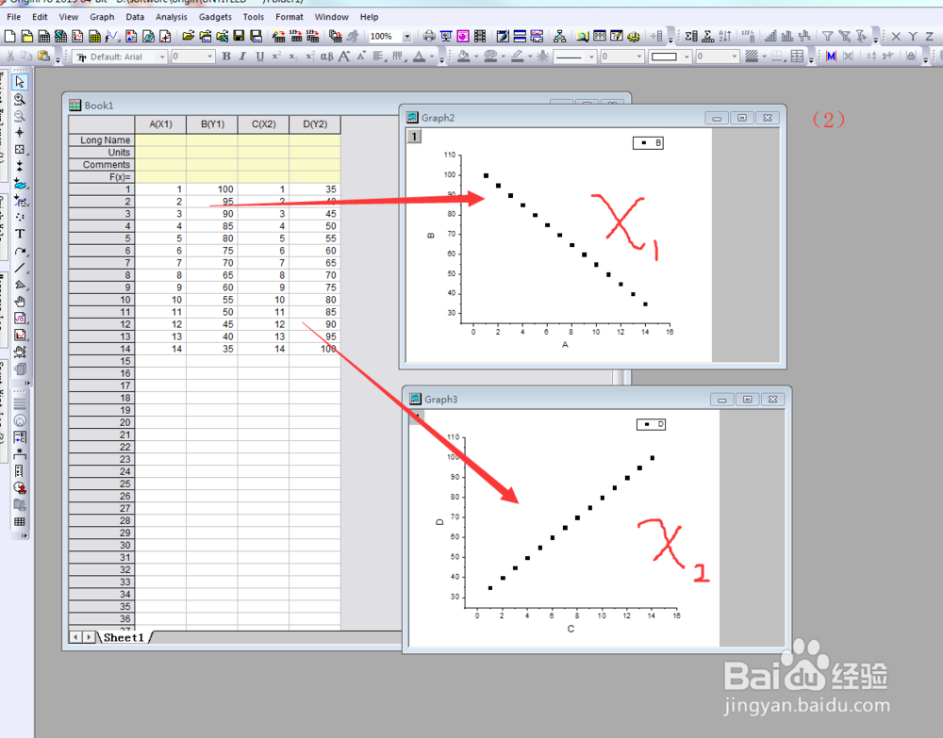
Task: Open the font size dropdown
Action: coord(210,57)
